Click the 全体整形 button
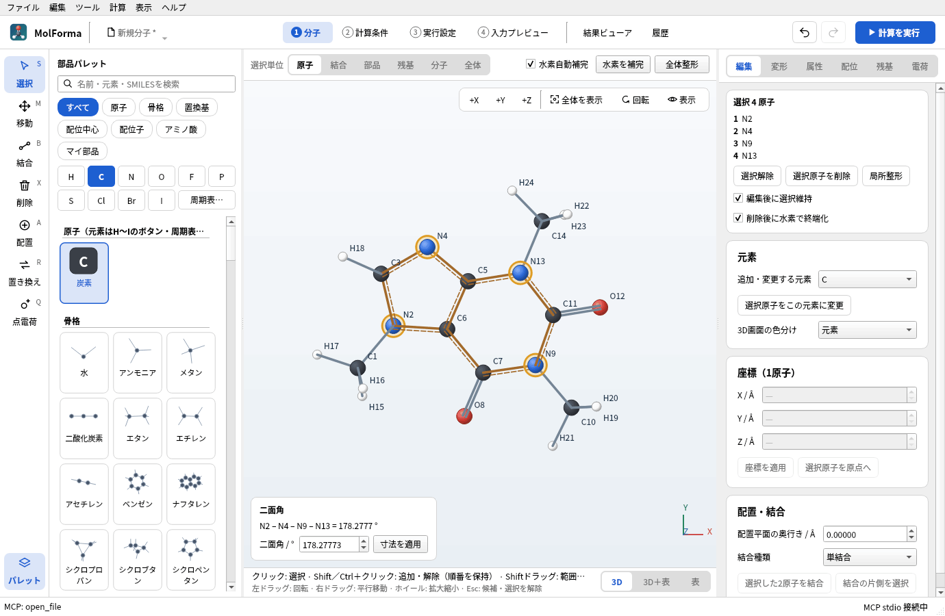945x616 pixels. (682, 64)
